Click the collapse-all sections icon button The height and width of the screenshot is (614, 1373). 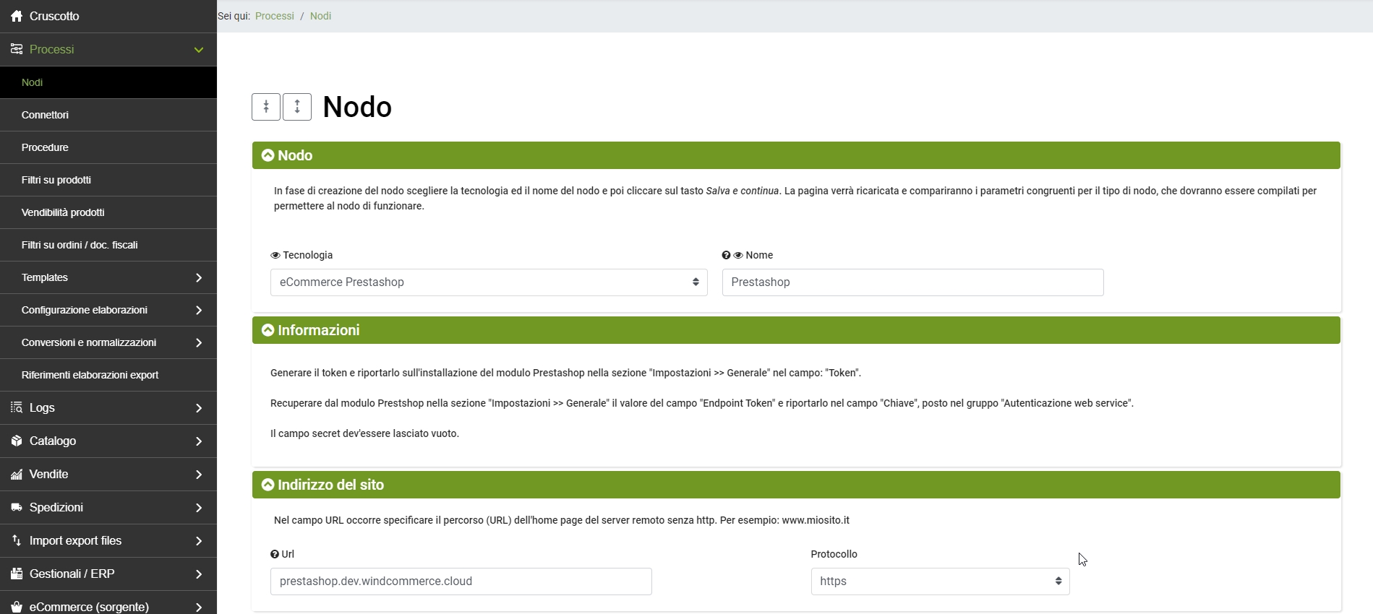[266, 107]
